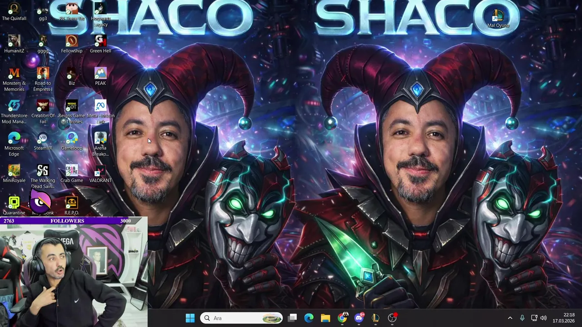Launch Meta Horizon Link shortcut
Image resolution: width=582 pixels, height=327 pixels.
(x=100, y=112)
